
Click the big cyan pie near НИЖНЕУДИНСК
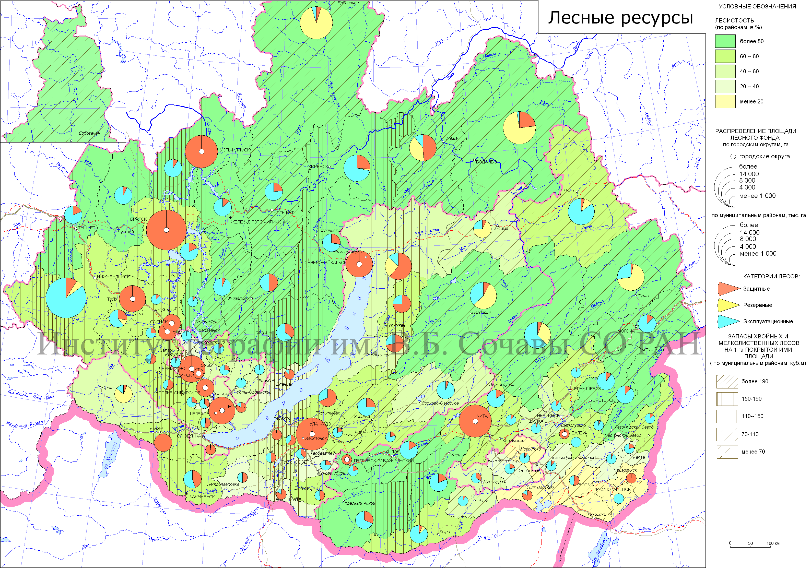click(66, 298)
